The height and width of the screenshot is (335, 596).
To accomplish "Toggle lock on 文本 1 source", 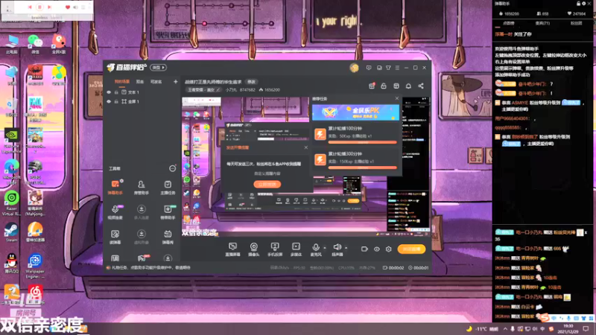I will point(116,92).
